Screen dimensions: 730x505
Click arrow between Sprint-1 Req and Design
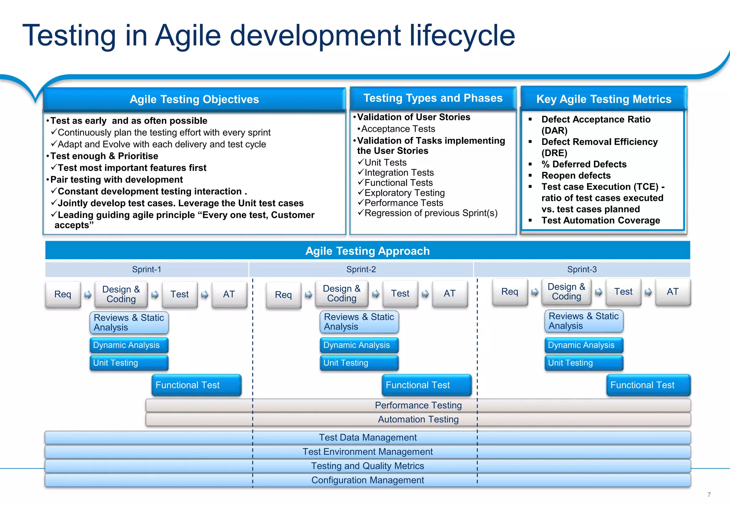[x=88, y=295]
